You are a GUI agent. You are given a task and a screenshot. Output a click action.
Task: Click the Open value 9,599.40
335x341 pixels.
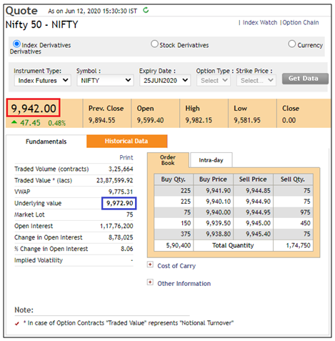pyautogui.click(x=150, y=120)
